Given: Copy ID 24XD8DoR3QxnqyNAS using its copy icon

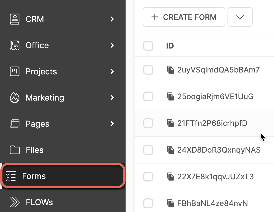Looking at the screenshot, I should (x=170, y=150).
